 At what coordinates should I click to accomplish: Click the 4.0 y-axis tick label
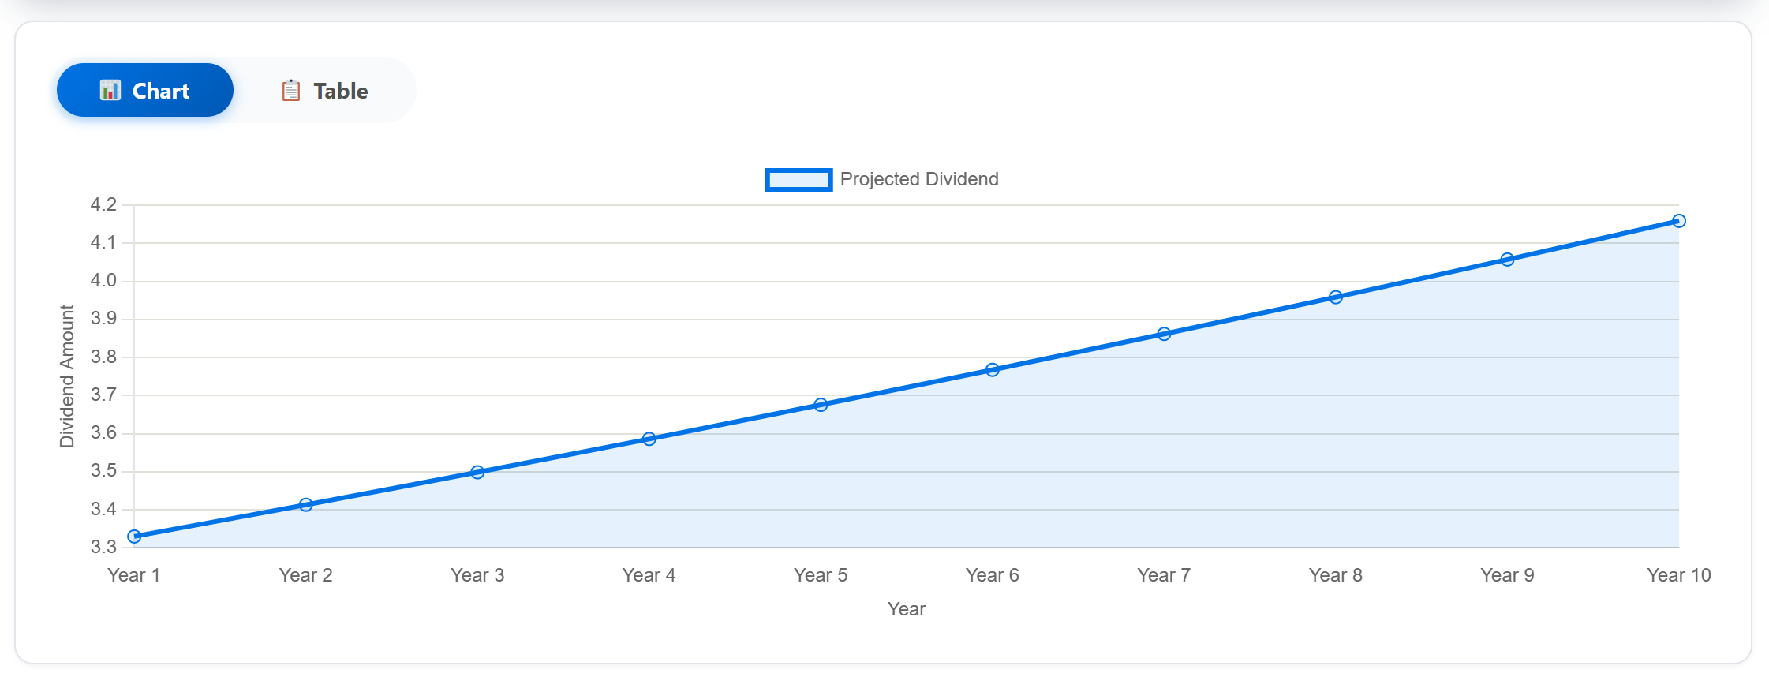(x=103, y=281)
